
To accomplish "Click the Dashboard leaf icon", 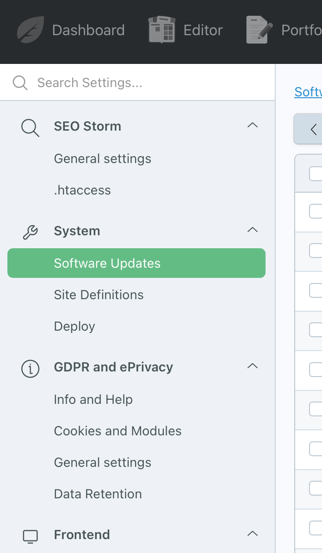I will click(x=31, y=30).
